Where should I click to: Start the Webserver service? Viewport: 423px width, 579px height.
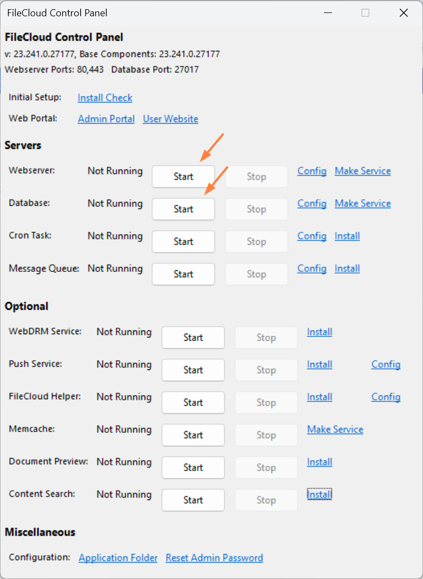(183, 177)
